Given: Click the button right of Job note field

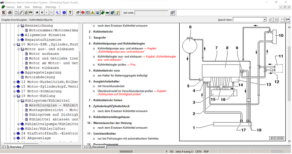Looking at the screenshot, I should (173, 13).
